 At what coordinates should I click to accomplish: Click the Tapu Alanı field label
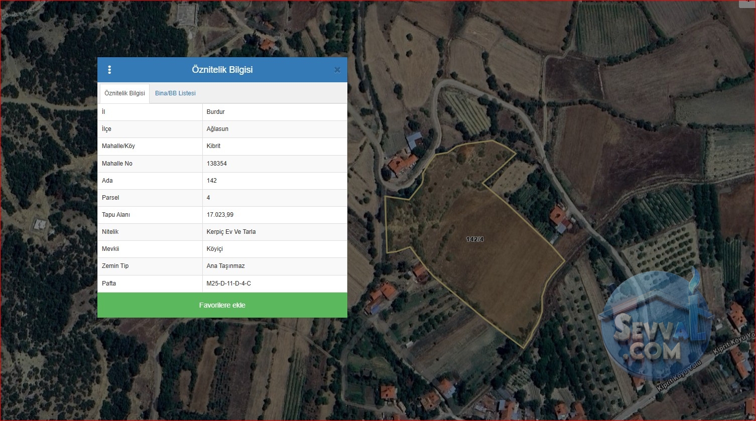pos(116,215)
